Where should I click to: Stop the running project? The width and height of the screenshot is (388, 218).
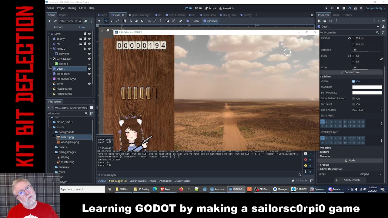click(338, 8)
